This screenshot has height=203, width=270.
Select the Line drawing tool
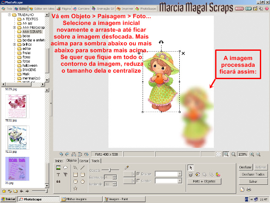click(x=83, y=167)
